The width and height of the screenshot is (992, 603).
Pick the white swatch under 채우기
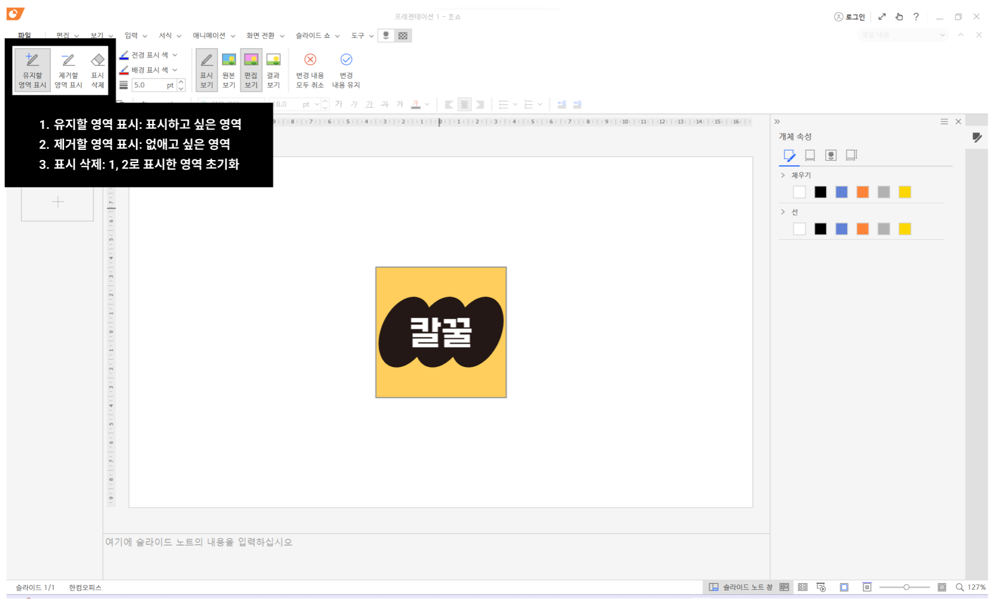coord(799,192)
